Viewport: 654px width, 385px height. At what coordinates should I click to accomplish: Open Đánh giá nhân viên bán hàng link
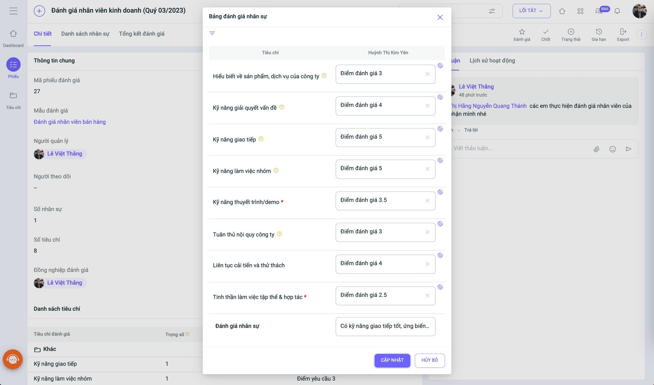(69, 122)
